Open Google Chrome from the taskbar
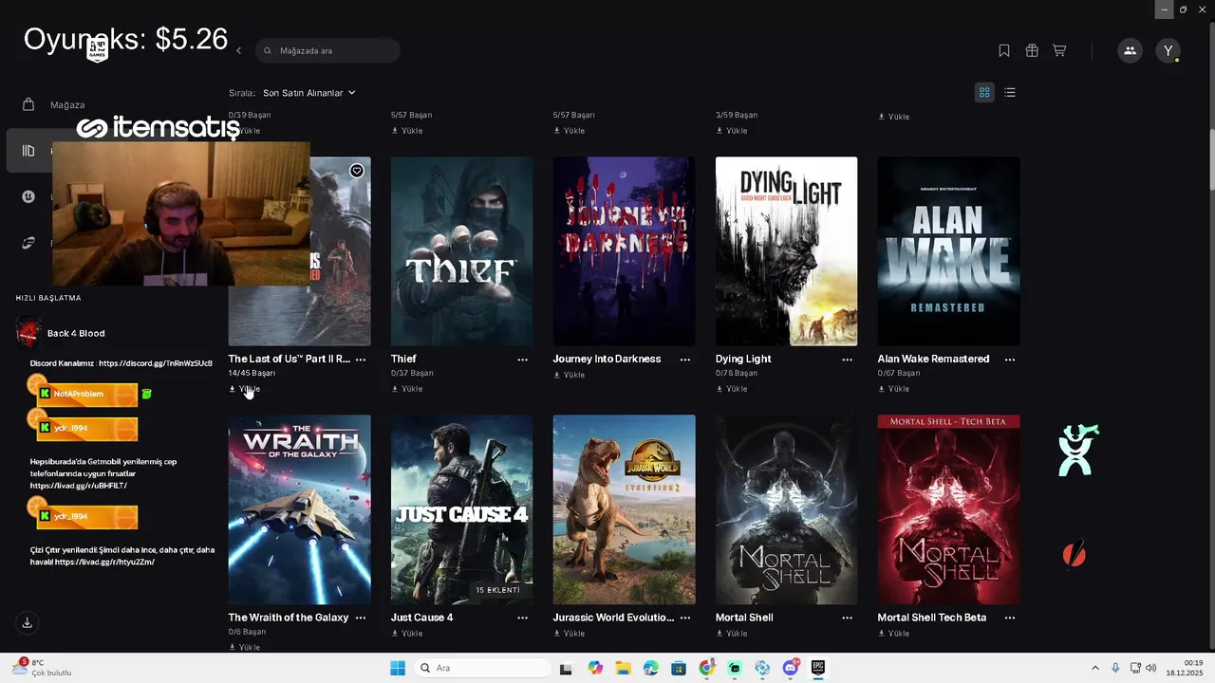Screen dimensions: 1215x683 [707, 668]
